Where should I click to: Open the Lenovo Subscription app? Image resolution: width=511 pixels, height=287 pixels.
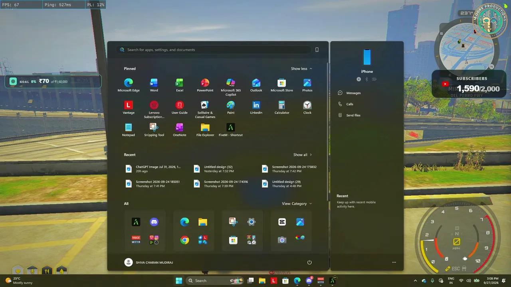(x=154, y=109)
